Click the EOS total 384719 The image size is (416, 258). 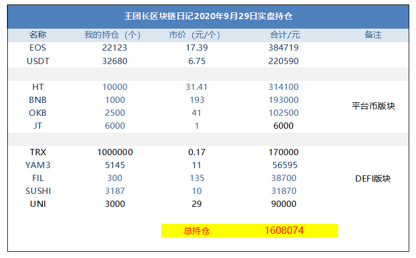(284, 48)
